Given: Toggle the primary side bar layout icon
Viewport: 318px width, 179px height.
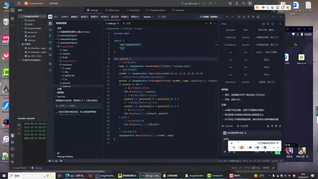Looking at the screenshot, I should tap(239, 17).
